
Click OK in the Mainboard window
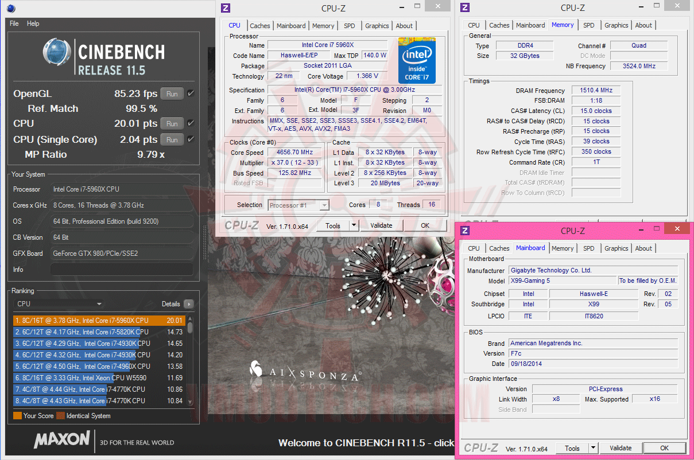[x=664, y=448]
